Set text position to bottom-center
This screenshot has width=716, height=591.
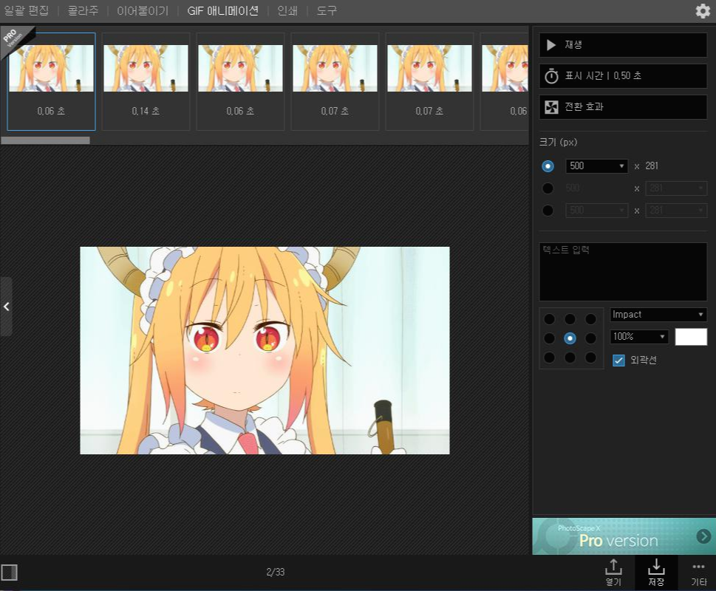point(570,358)
